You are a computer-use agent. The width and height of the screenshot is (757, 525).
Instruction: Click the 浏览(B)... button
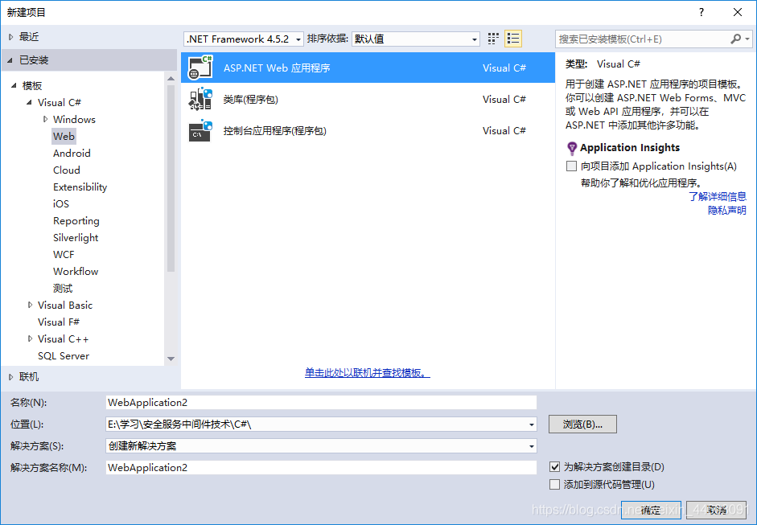point(582,425)
